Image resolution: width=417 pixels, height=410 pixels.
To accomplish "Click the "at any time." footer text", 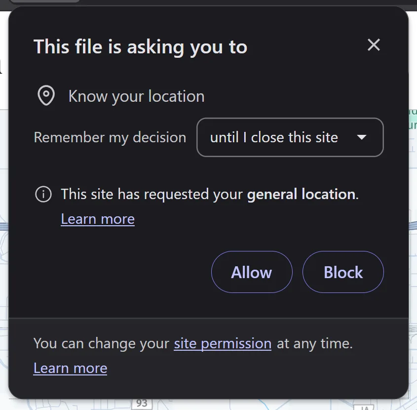I will pos(315,343).
